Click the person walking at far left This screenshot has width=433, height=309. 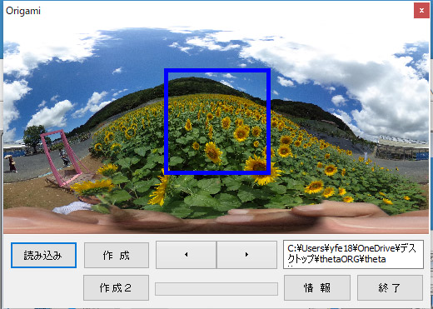point(12,163)
